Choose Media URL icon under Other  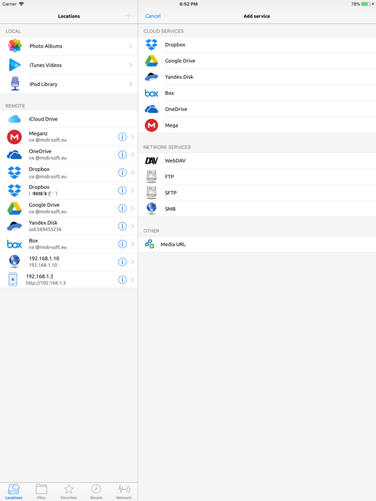pyautogui.click(x=149, y=244)
